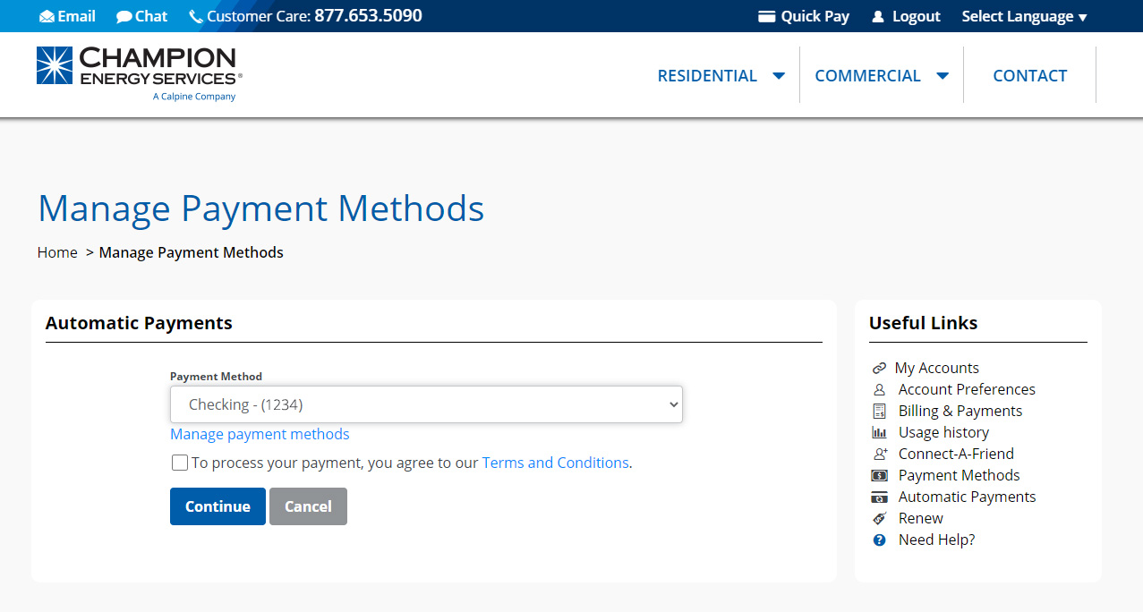Expand the Commercial menu arrow

click(x=943, y=76)
